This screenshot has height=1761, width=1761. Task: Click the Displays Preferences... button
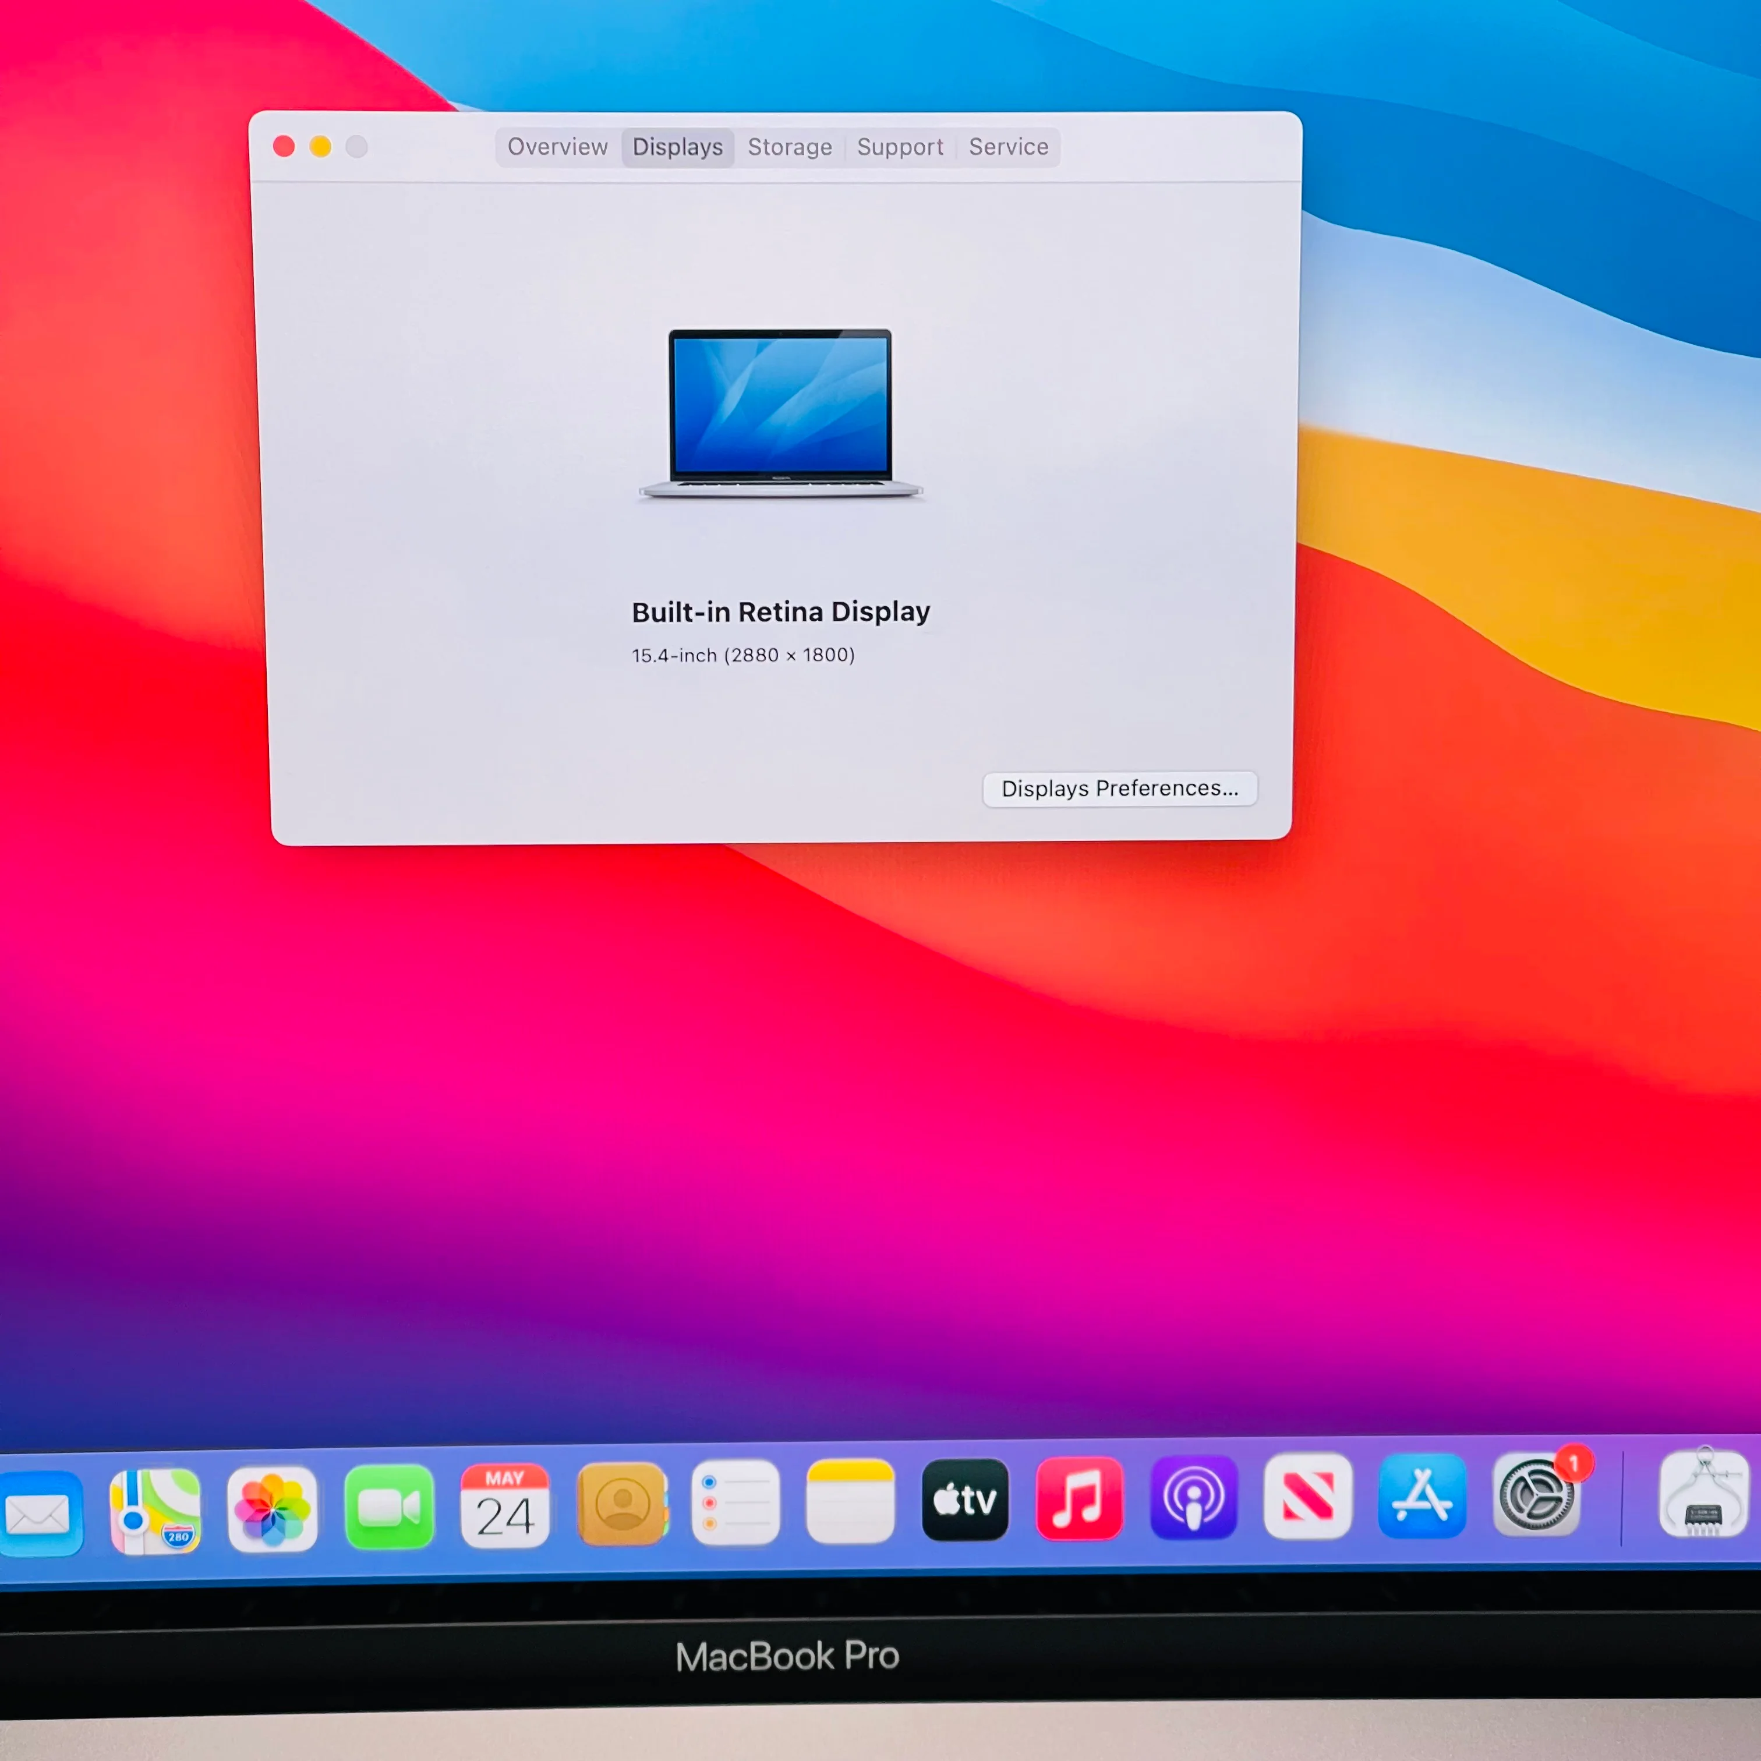pyautogui.click(x=1120, y=788)
